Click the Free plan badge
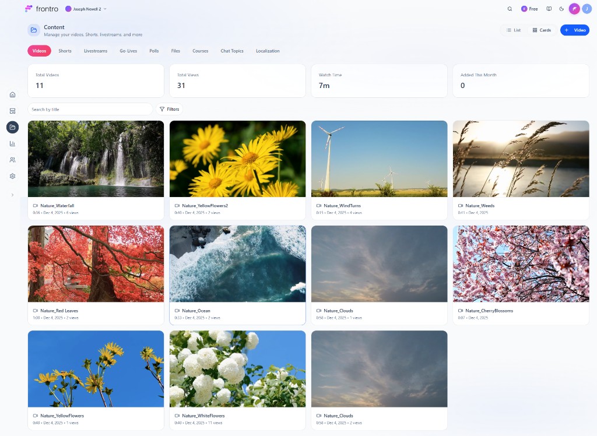This screenshot has height=436, width=597. point(529,9)
